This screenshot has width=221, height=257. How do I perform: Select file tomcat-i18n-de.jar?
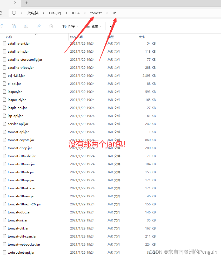22,156
